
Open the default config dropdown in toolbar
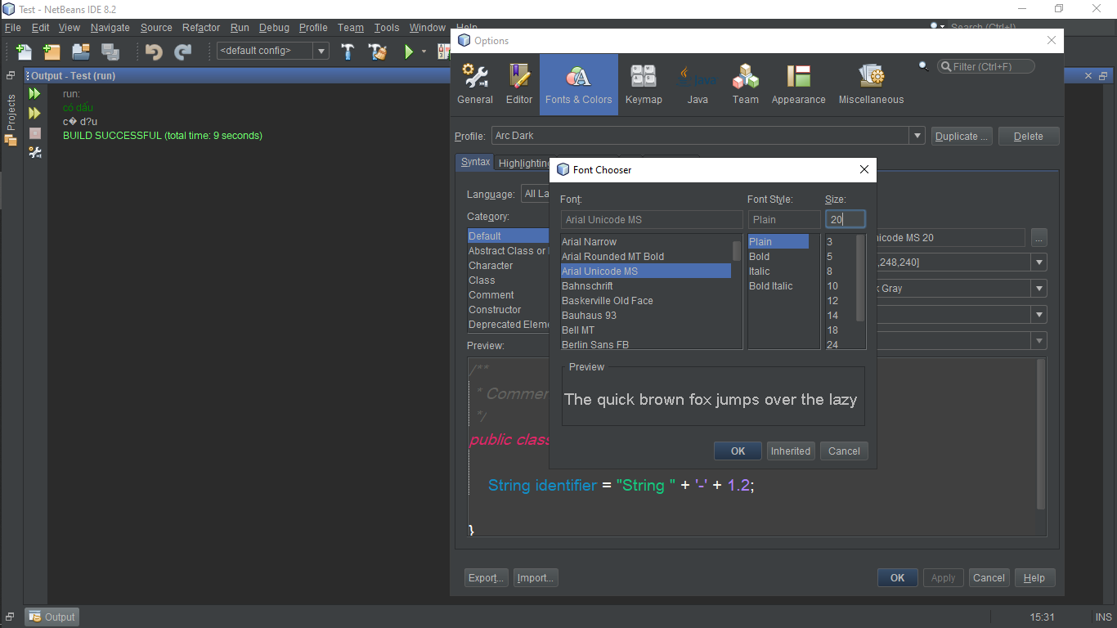[x=321, y=51]
